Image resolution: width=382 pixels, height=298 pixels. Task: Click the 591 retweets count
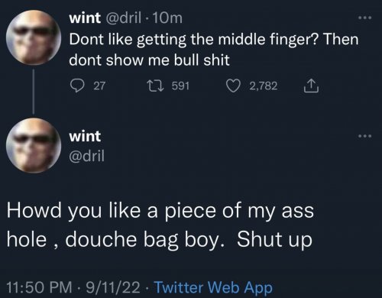coord(180,86)
